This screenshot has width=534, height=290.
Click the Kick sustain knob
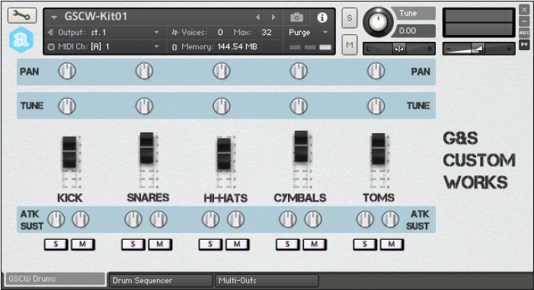point(81,219)
